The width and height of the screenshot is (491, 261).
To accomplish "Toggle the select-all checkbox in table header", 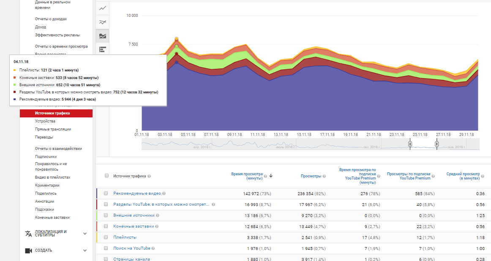I will 106,176.
